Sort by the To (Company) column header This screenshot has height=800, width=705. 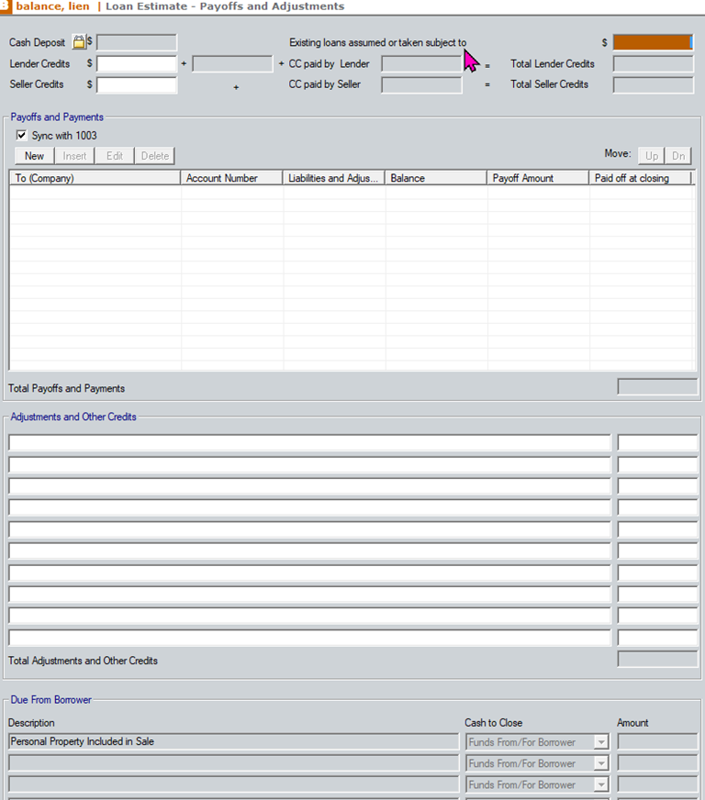(95, 178)
